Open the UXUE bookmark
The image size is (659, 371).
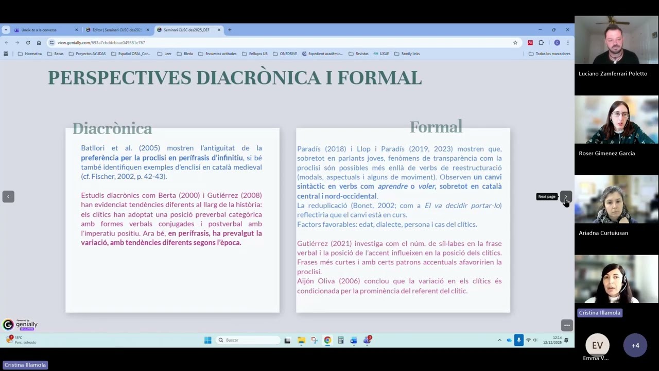click(381, 54)
